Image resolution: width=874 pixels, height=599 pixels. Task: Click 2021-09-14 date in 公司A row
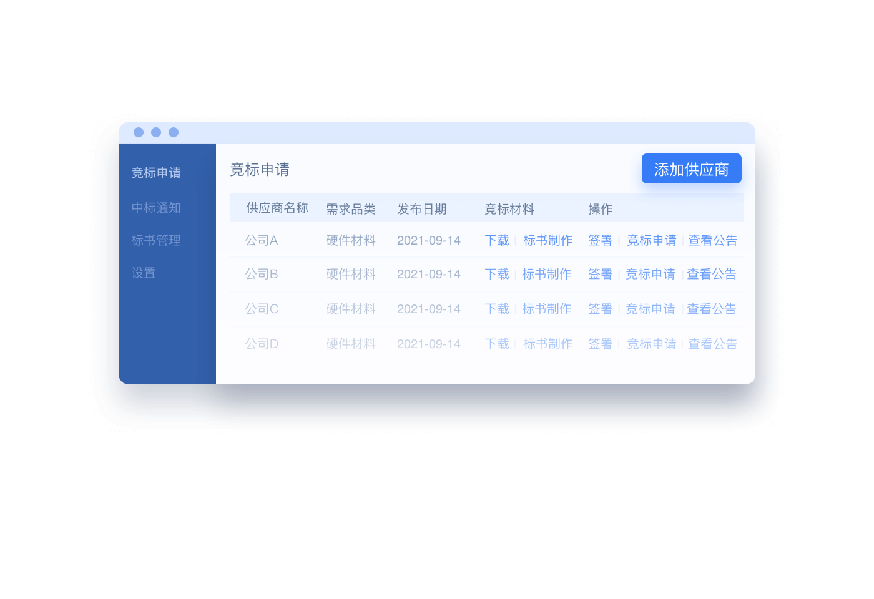pos(429,240)
